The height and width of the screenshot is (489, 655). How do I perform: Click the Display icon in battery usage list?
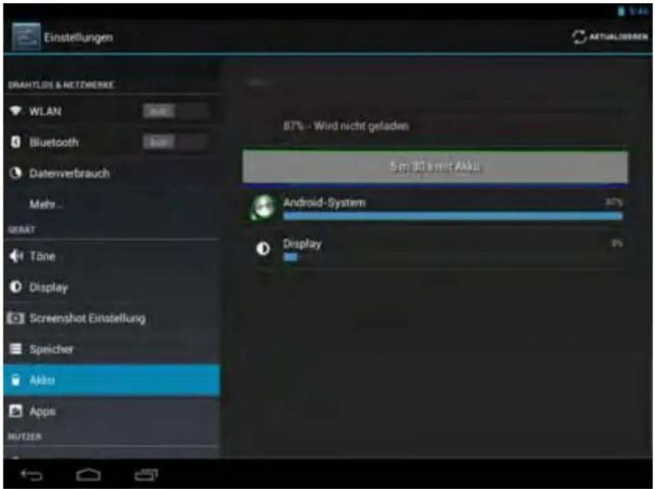[263, 249]
